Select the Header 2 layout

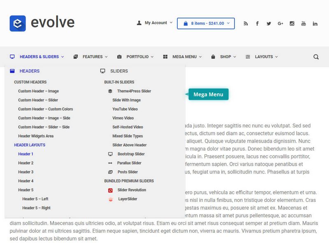tap(25, 163)
